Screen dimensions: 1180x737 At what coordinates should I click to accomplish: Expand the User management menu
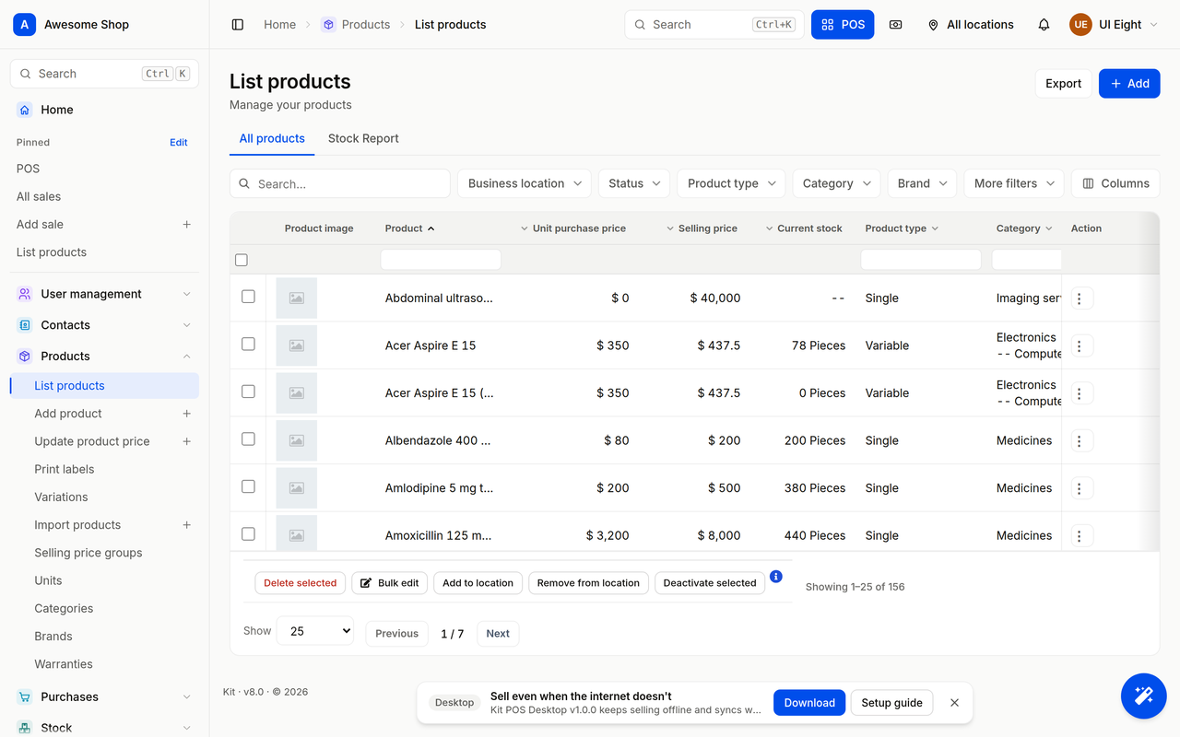click(104, 294)
